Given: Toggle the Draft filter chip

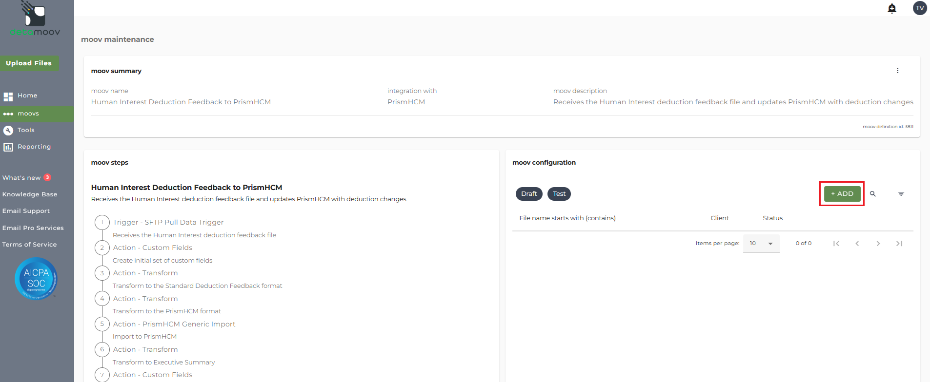Looking at the screenshot, I should (529, 194).
